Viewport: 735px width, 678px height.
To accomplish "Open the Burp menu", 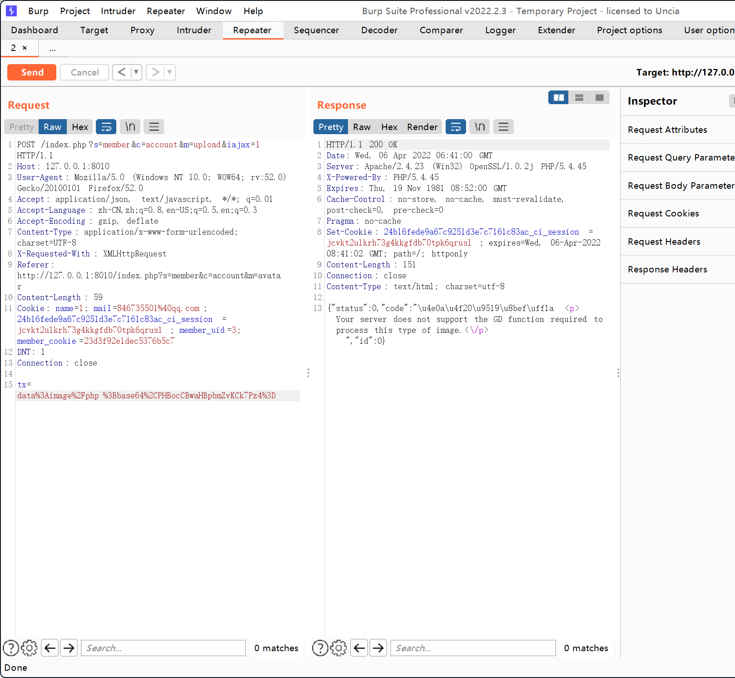I will [x=38, y=11].
